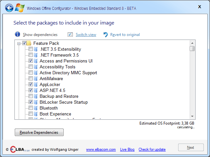Enable the .NET Framework 3.5 checkbox

31,55
